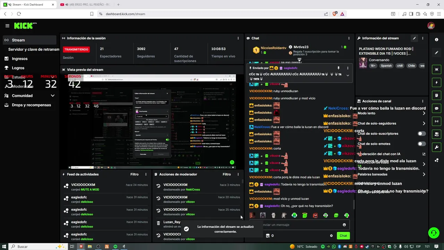This screenshot has width=444, height=250.
Task: Open options menu of Información del stream panel
Action: tap(422, 38)
